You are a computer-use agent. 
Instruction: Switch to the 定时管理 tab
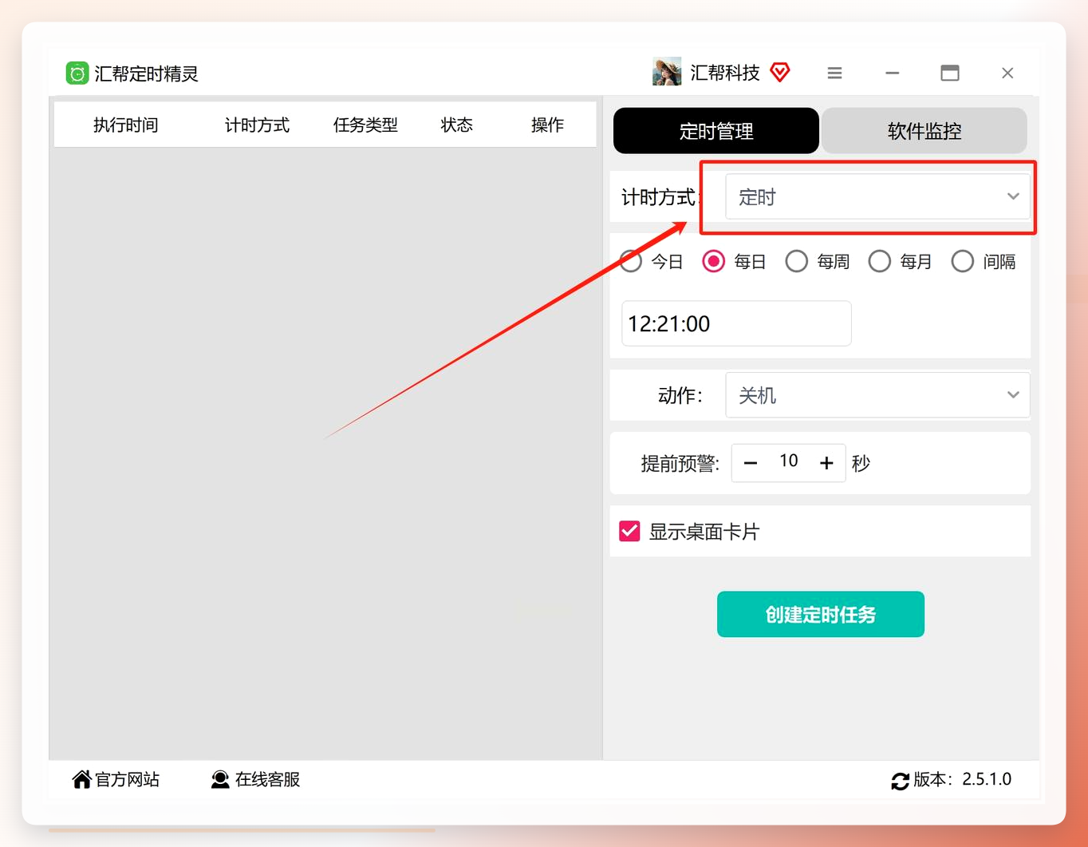point(715,131)
